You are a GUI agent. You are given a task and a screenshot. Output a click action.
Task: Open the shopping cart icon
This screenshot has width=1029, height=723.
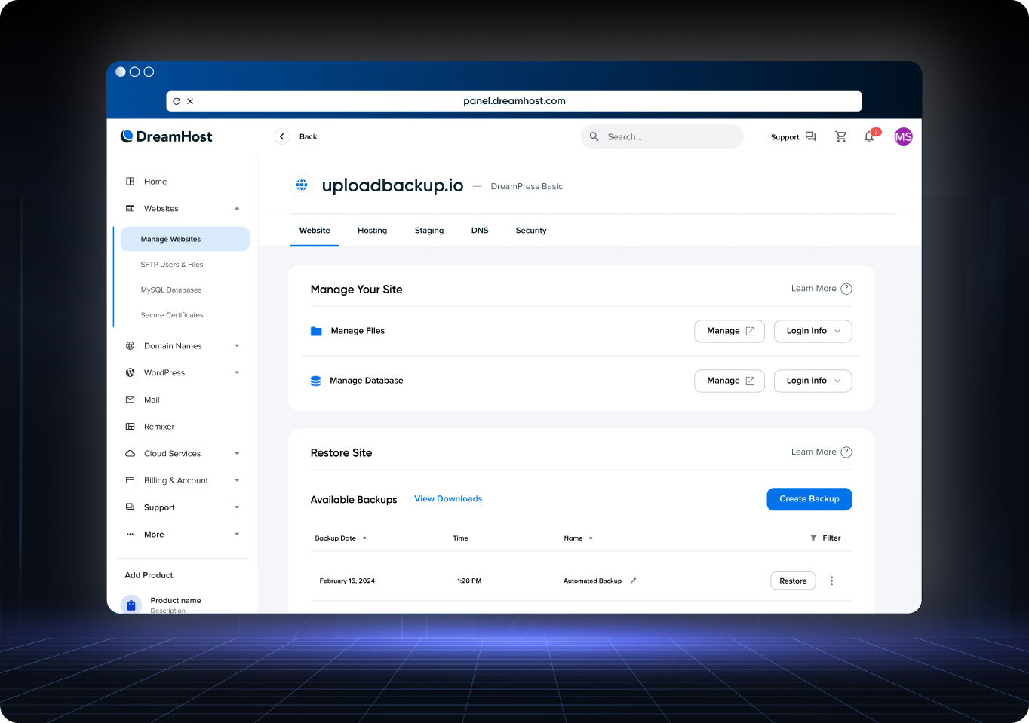tap(840, 136)
